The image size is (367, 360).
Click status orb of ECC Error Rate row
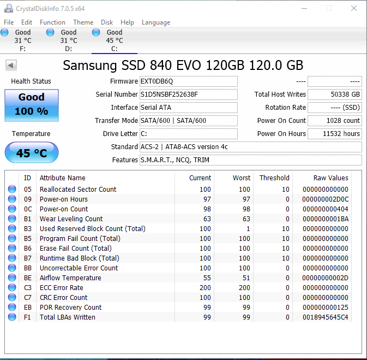click(12, 287)
